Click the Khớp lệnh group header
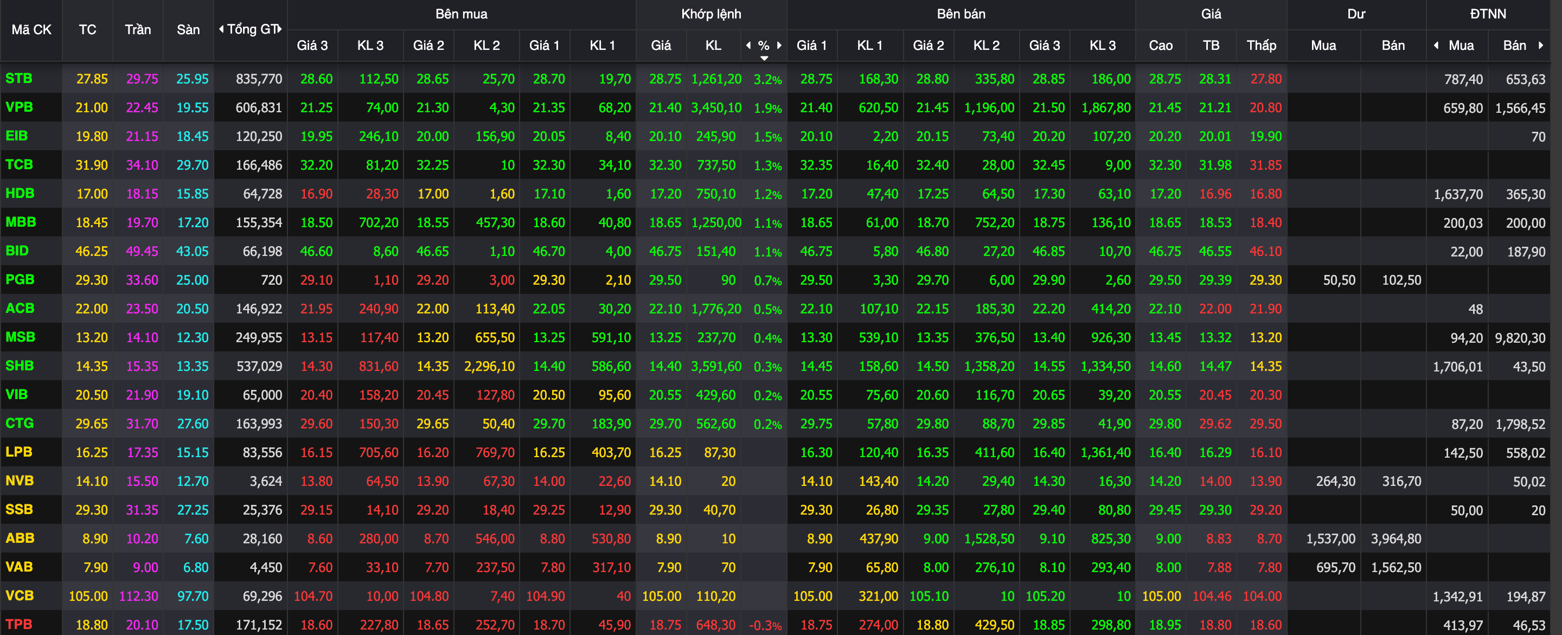 tap(711, 14)
